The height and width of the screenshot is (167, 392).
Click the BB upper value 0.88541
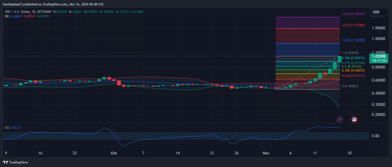(29, 16)
